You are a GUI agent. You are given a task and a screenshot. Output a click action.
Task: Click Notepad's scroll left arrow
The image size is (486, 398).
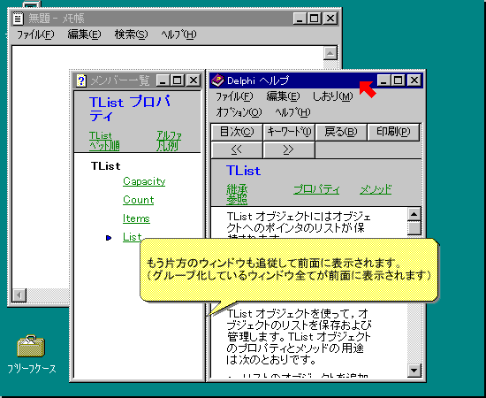[19, 295]
